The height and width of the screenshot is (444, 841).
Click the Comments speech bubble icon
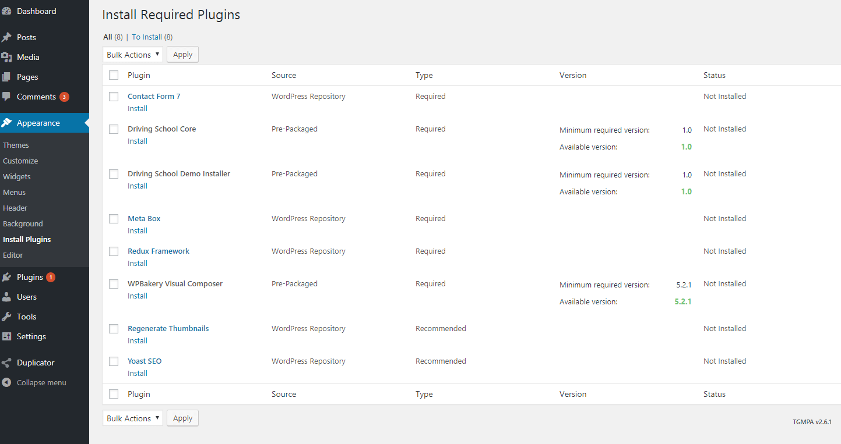[6, 97]
